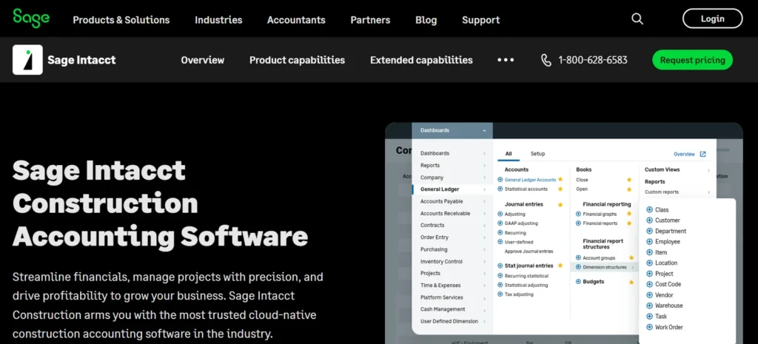Click the Sage Intacct product name
The height and width of the screenshot is (344, 758).
pos(81,60)
